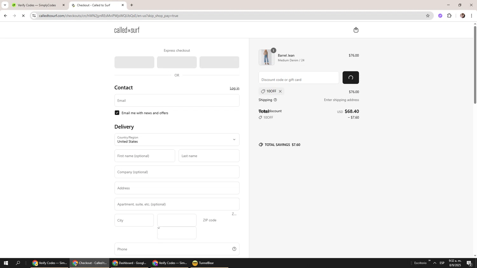
Task: Click the phone field help icon
Action: point(234,249)
